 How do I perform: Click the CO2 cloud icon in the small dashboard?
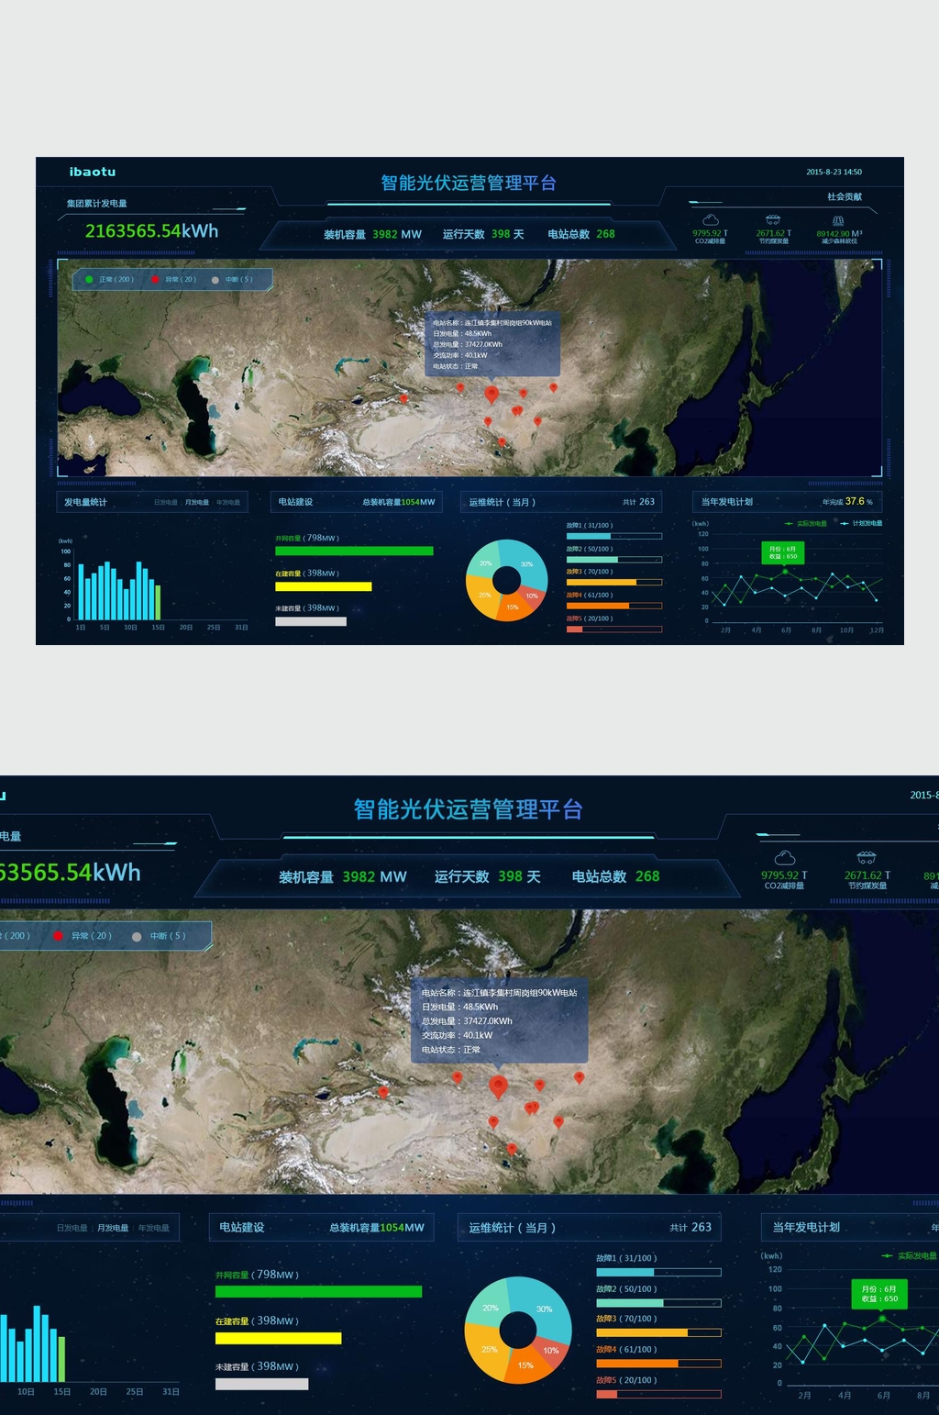[711, 220]
